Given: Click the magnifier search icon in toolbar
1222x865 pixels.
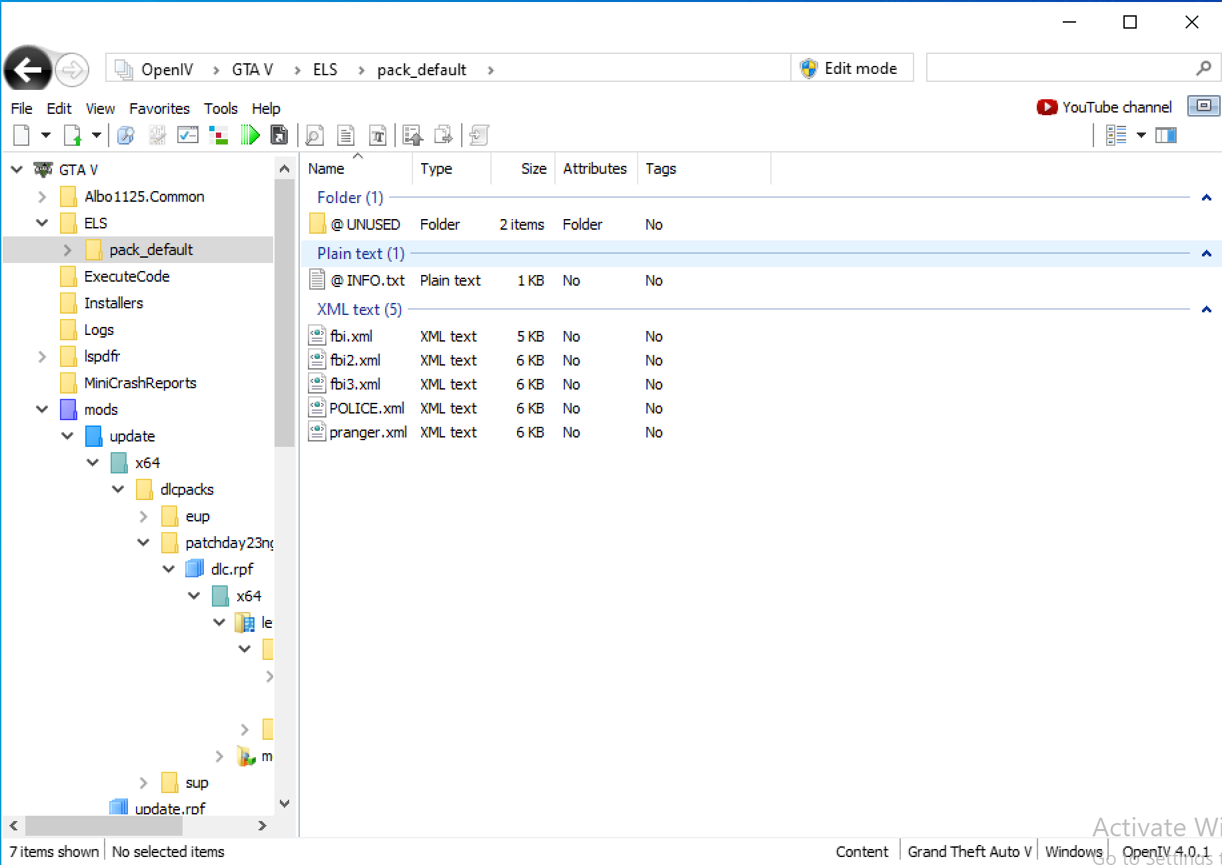Looking at the screenshot, I should (314, 136).
